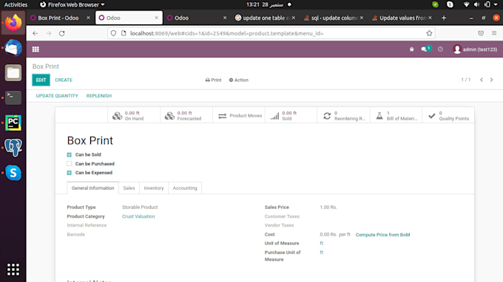The image size is (503, 282).
Task: Launch PyCharm from the dock
Action: pos(13,123)
